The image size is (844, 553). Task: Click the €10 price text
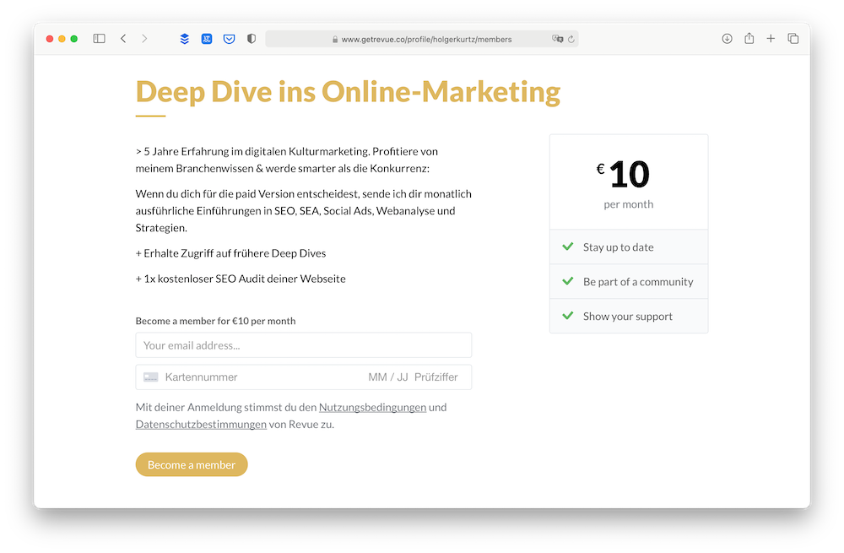(x=623, y=175)
